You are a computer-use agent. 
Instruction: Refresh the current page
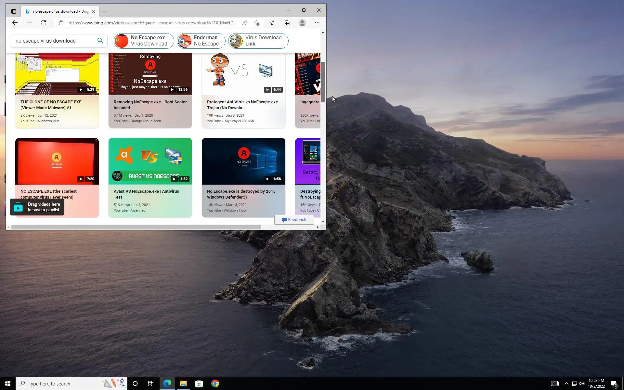pos(44,23)
